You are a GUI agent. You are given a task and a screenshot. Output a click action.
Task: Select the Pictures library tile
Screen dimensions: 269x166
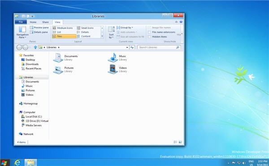pos(64,69)
